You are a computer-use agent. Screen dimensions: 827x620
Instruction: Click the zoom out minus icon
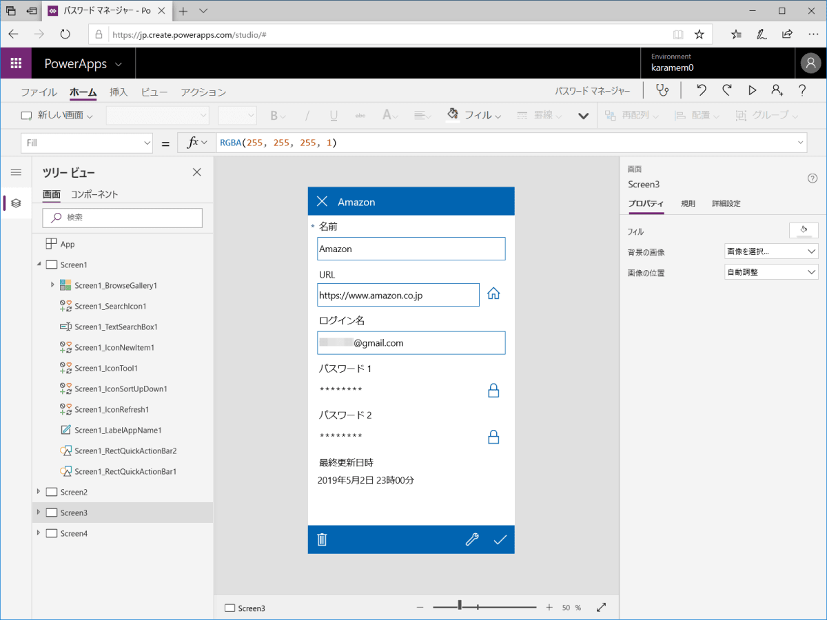[x=420, y=607]
